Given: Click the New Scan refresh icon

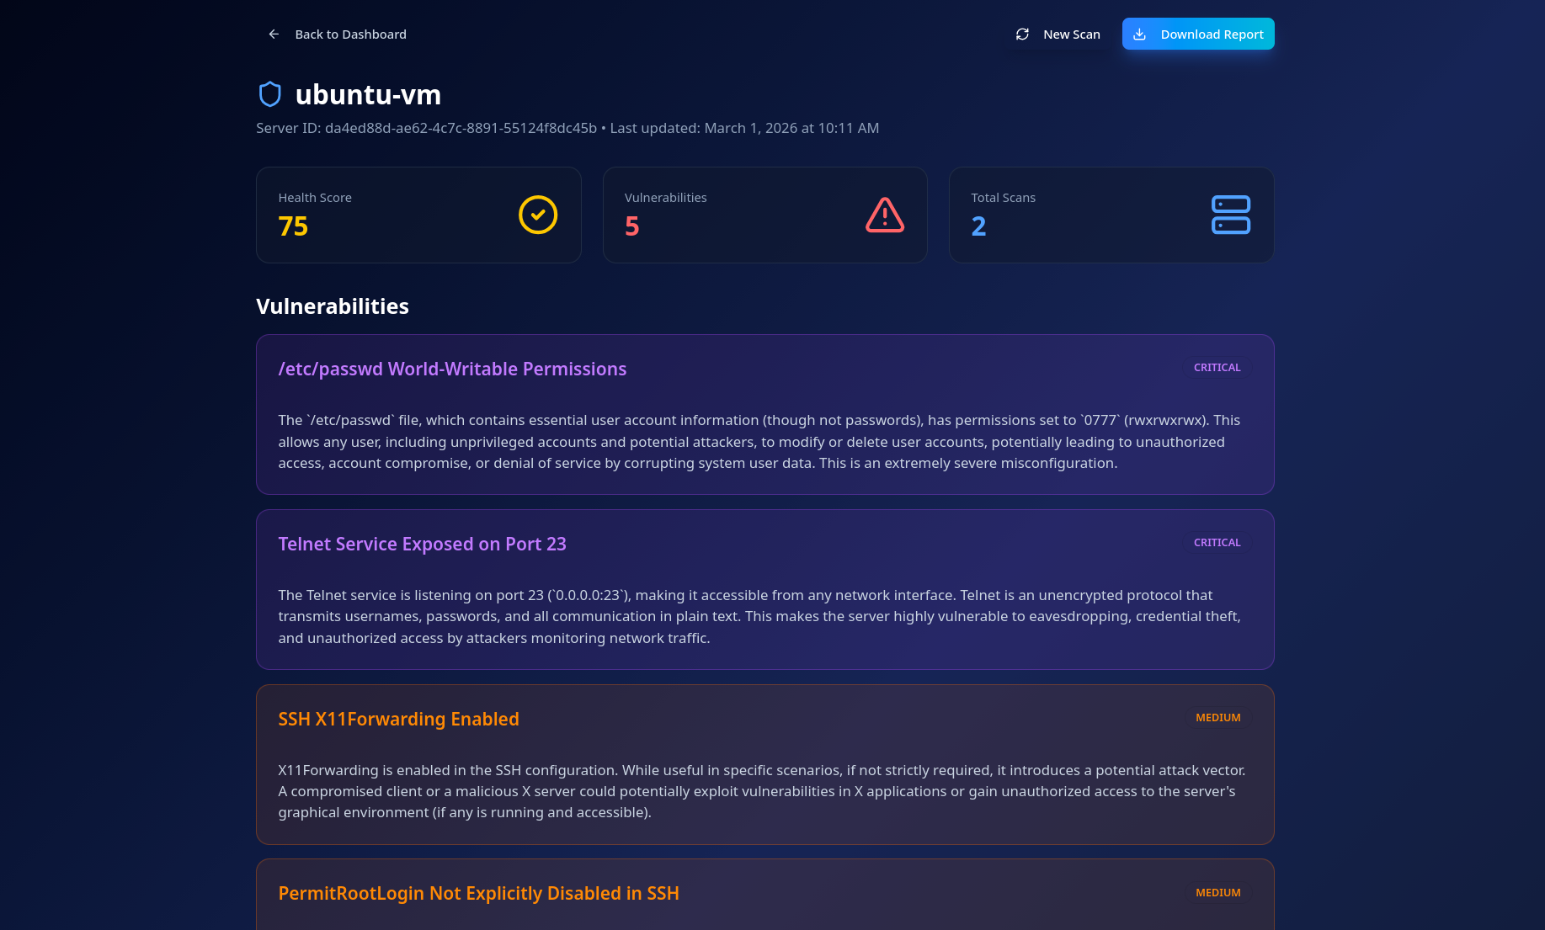Looking at the screenshot, I should pyautogui.click(x=1022, y=35).
